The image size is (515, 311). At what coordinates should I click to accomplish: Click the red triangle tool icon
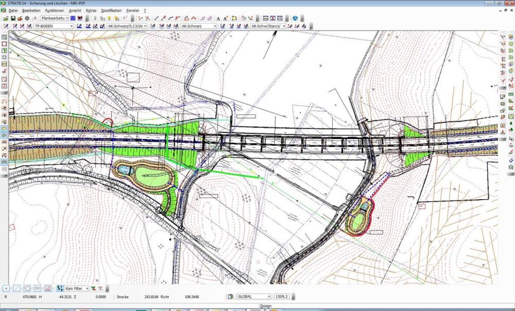tap(186, 18)
